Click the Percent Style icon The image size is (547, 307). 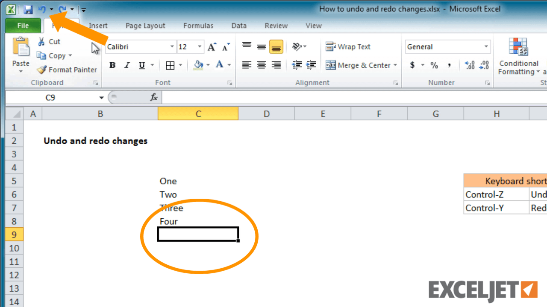(434, 65)
